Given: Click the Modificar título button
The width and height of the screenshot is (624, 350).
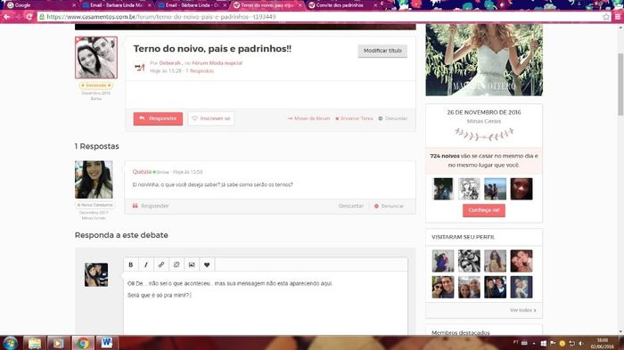Looking at the screenshot, I should point(382,51).
